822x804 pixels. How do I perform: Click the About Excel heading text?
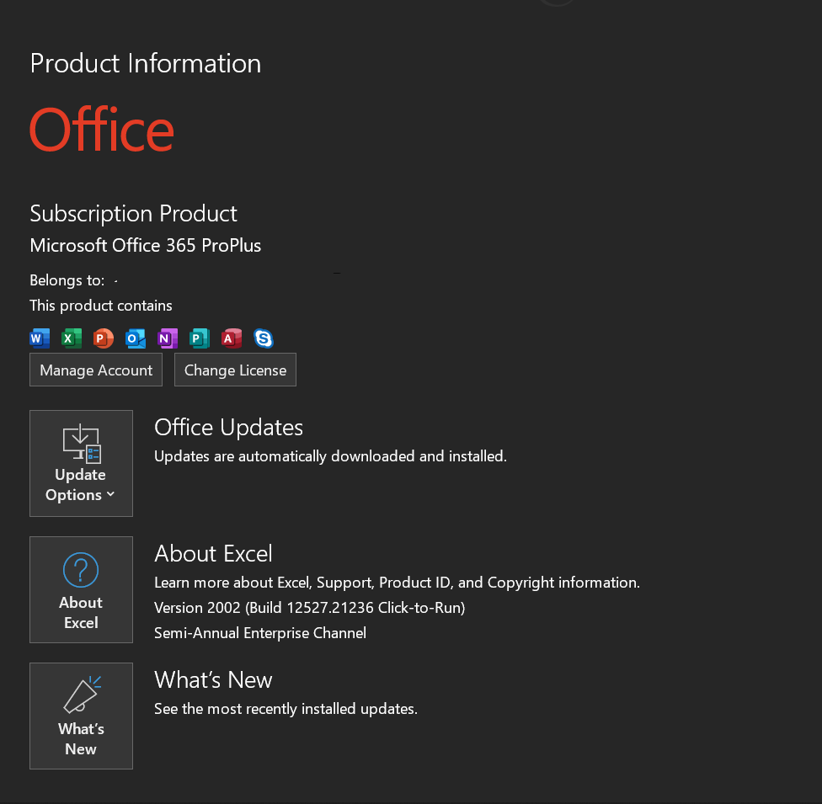213,553
